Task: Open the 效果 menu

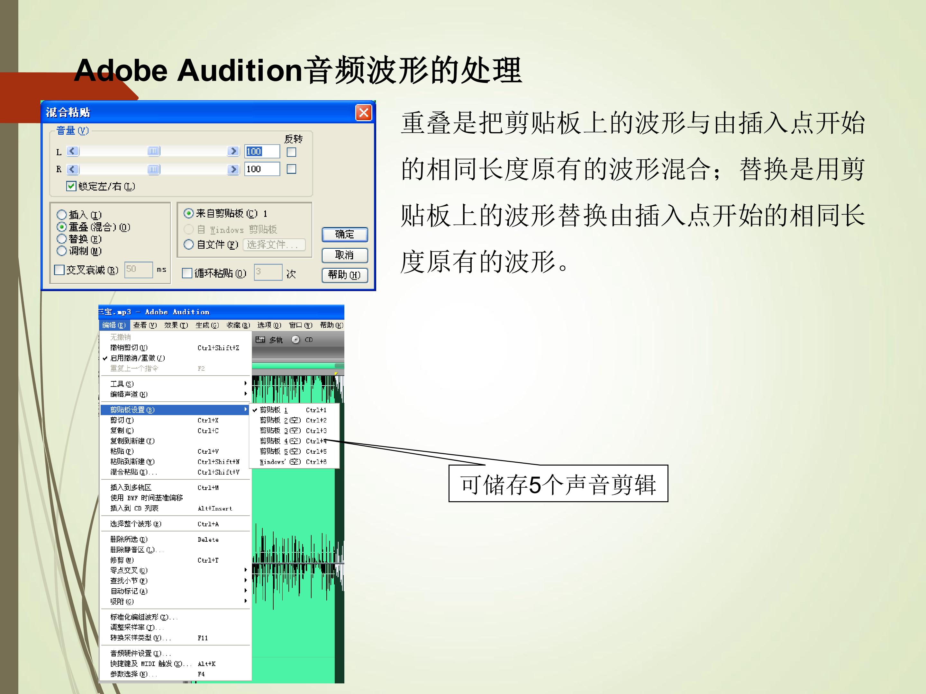Action: tap(176, 325)
